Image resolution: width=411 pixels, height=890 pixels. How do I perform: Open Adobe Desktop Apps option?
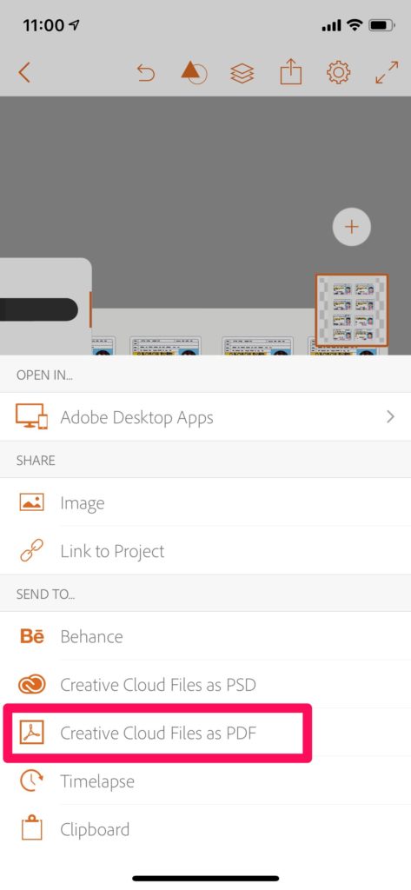pyautogui.click(x=205, y=417)
